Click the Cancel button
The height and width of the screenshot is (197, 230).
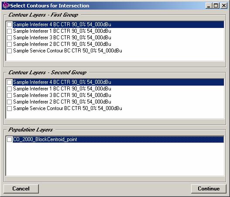click(21, 189)
